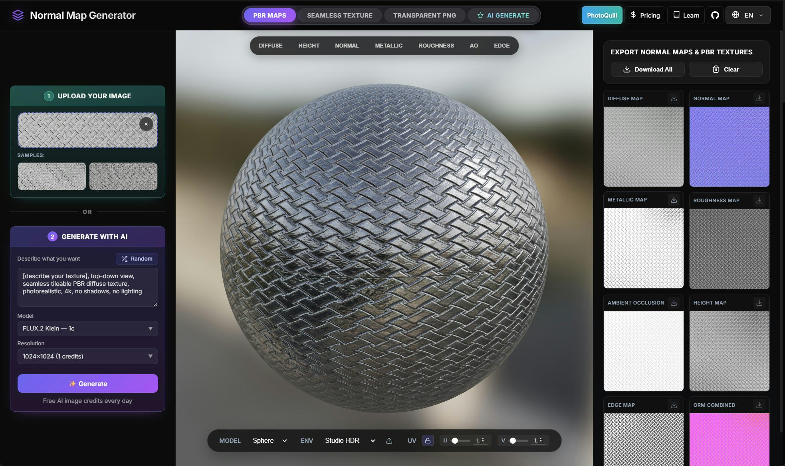Open the Learn page
Image resolution: width=785 pixels, height=466 pixels.
pyautogui.click(x=686, y=15)
